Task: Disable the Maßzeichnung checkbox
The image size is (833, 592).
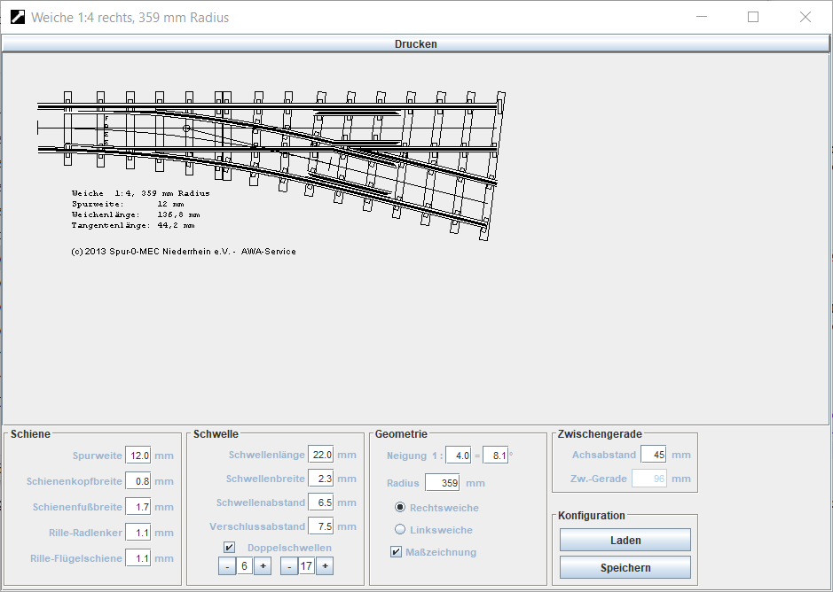Action: (x=397, y=552)
